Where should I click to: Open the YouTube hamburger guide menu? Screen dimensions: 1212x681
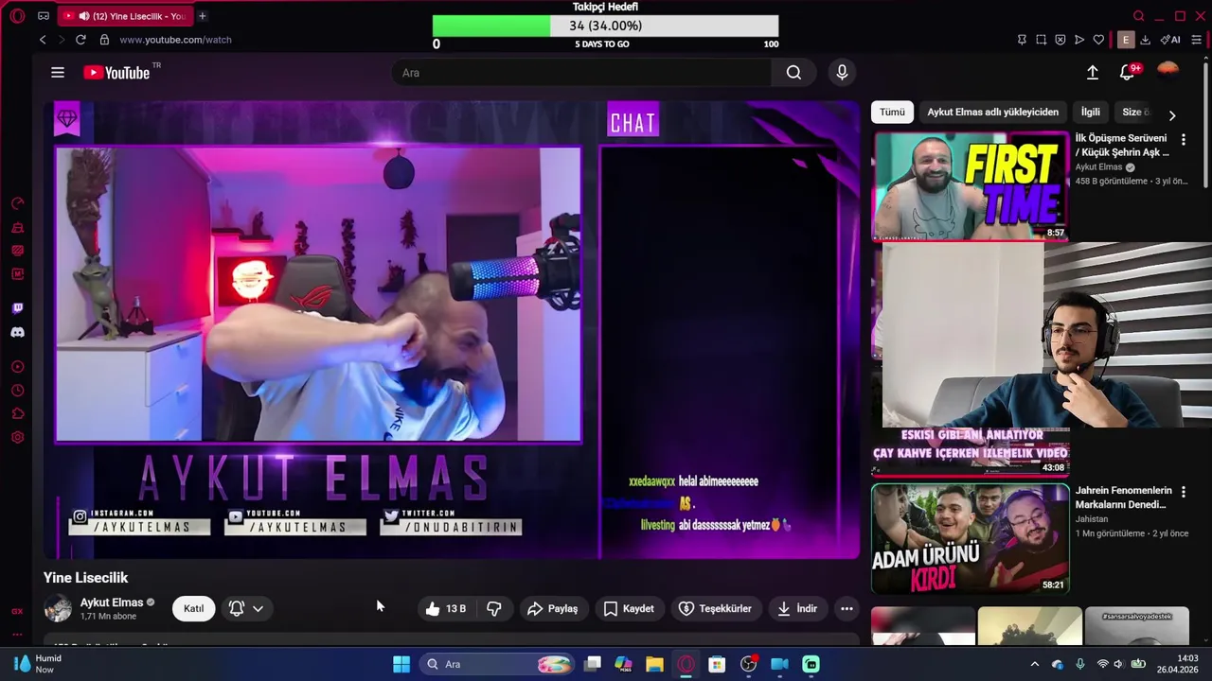pos(58,73)
